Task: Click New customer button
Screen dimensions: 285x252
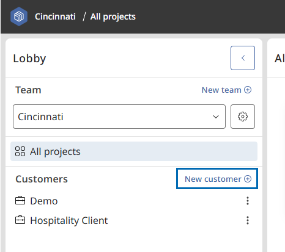Action: [217, 179]
